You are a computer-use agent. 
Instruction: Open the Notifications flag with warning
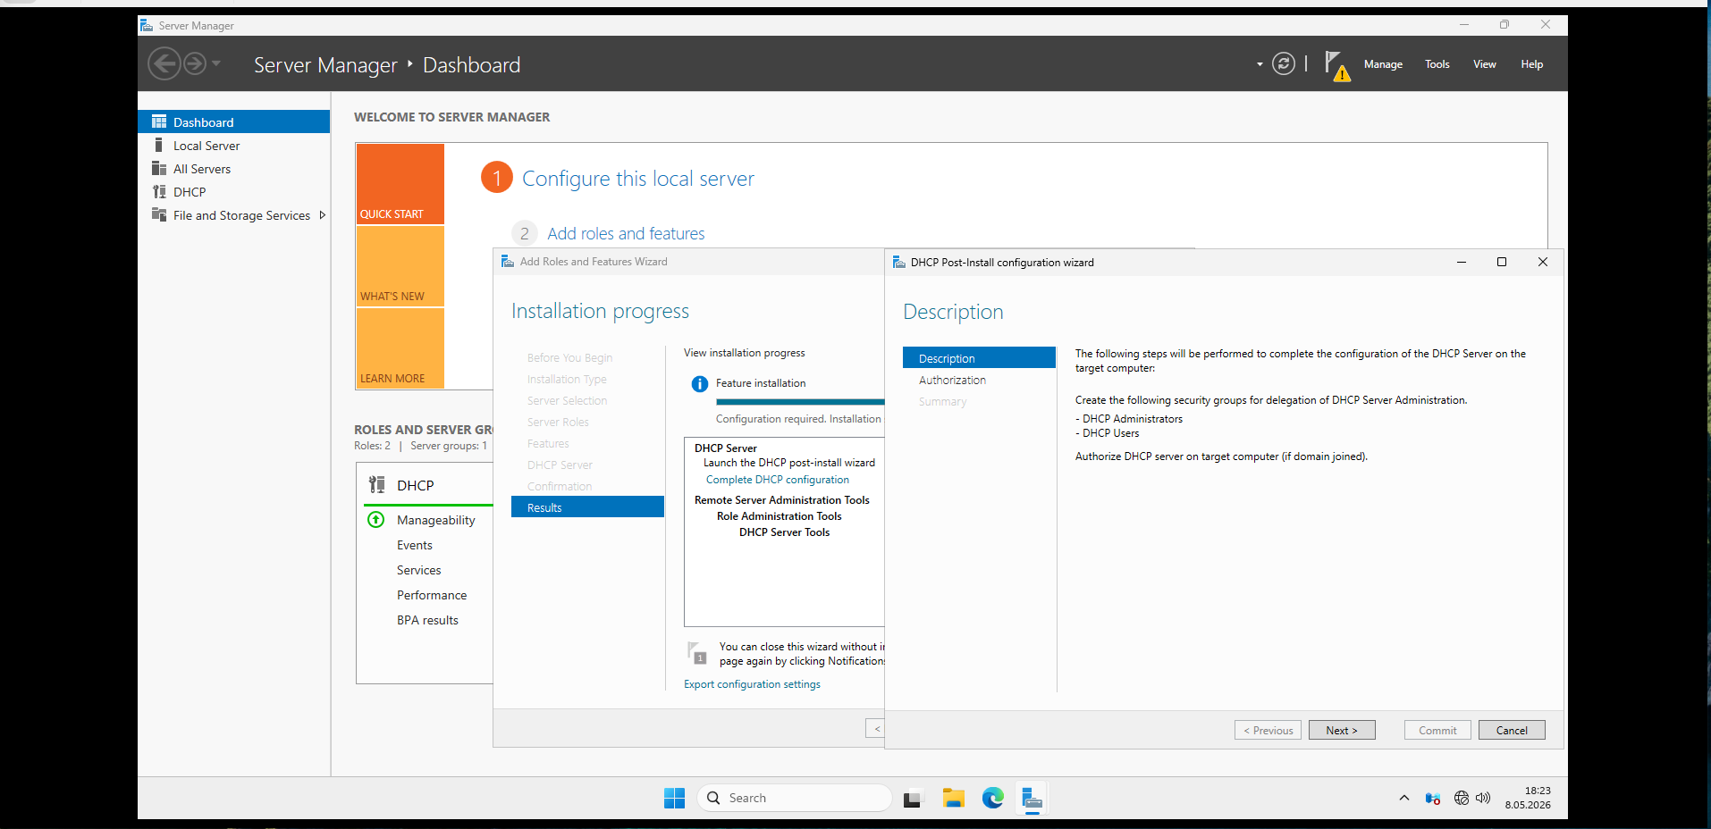[x=1337, y=65]
